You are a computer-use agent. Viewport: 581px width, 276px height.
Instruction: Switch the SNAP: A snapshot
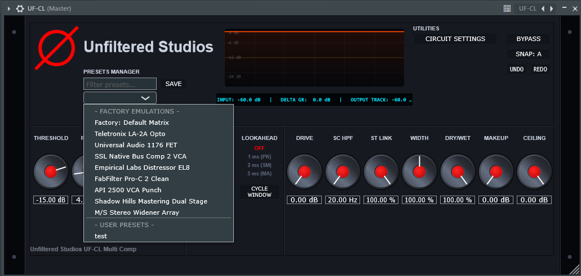click(529, 54)
